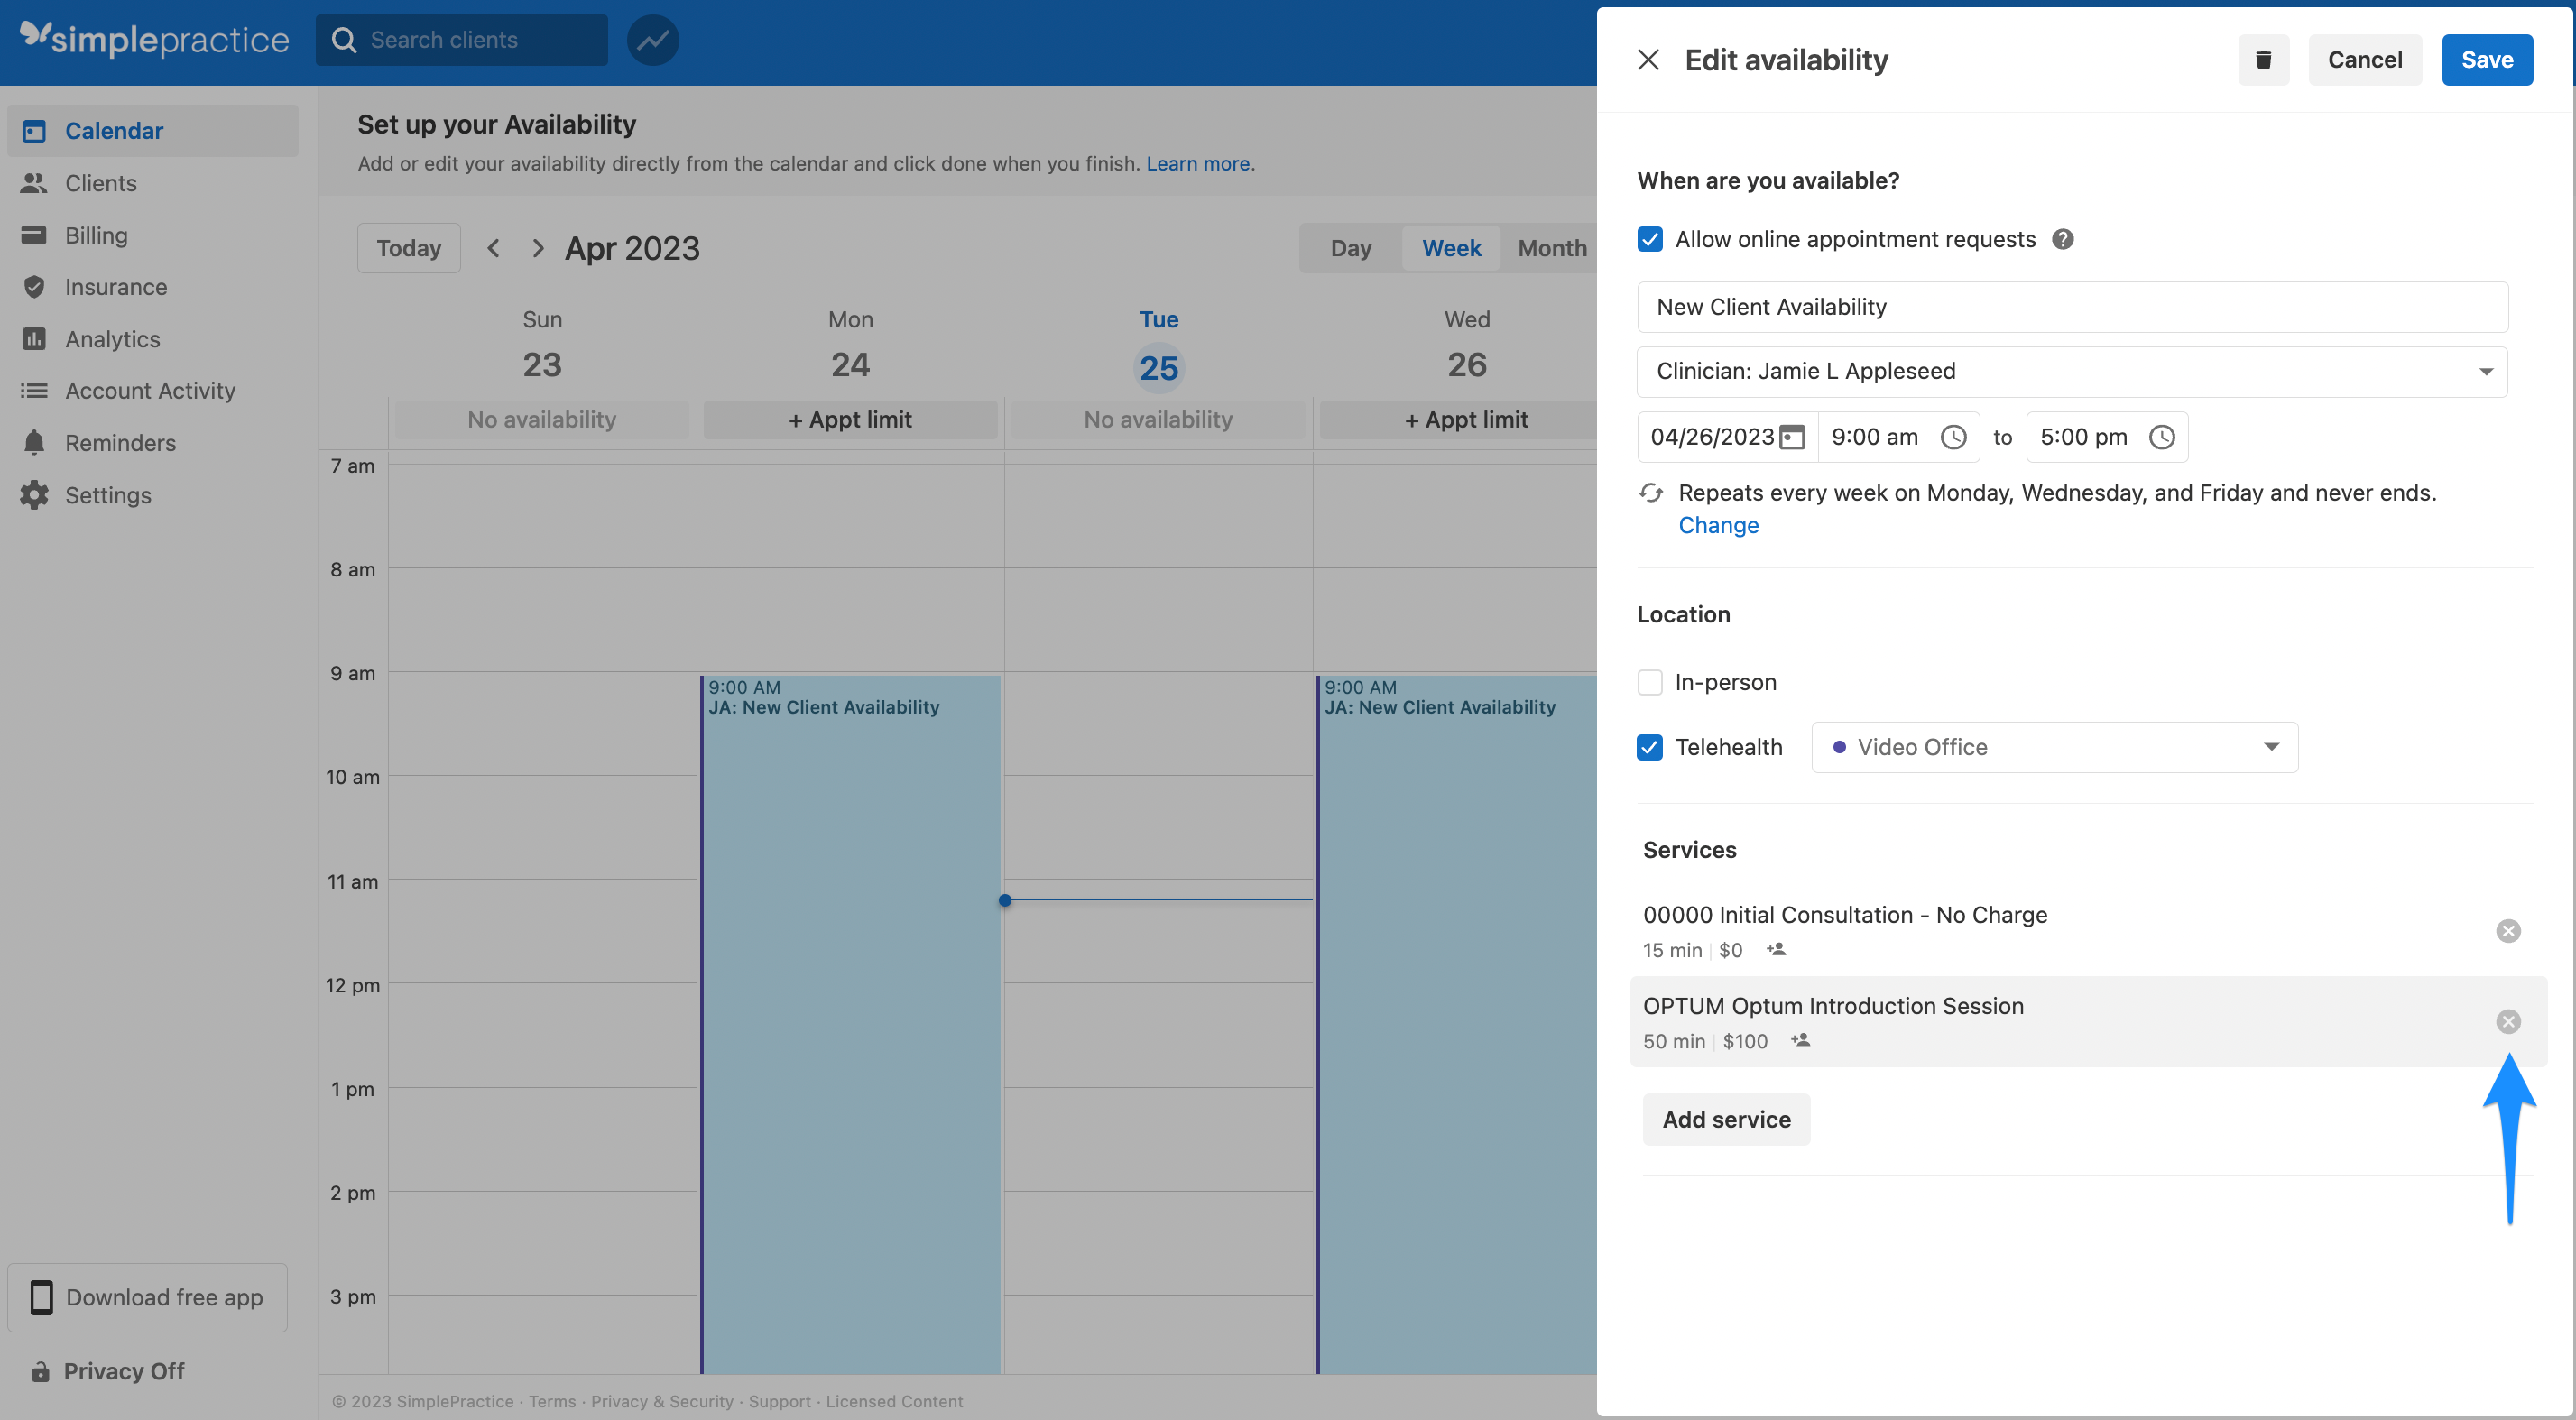Open the date picker for 04/26/2023
2576x1420 pixels.
click(x=1793, y=437)
